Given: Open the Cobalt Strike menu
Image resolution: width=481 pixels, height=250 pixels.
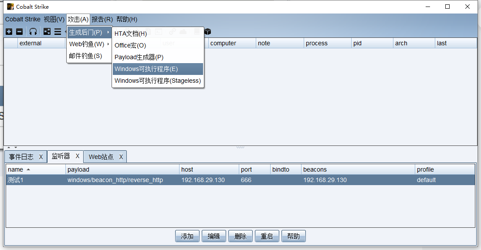Looking at the screenshot, I should click(x=23, y=19).
